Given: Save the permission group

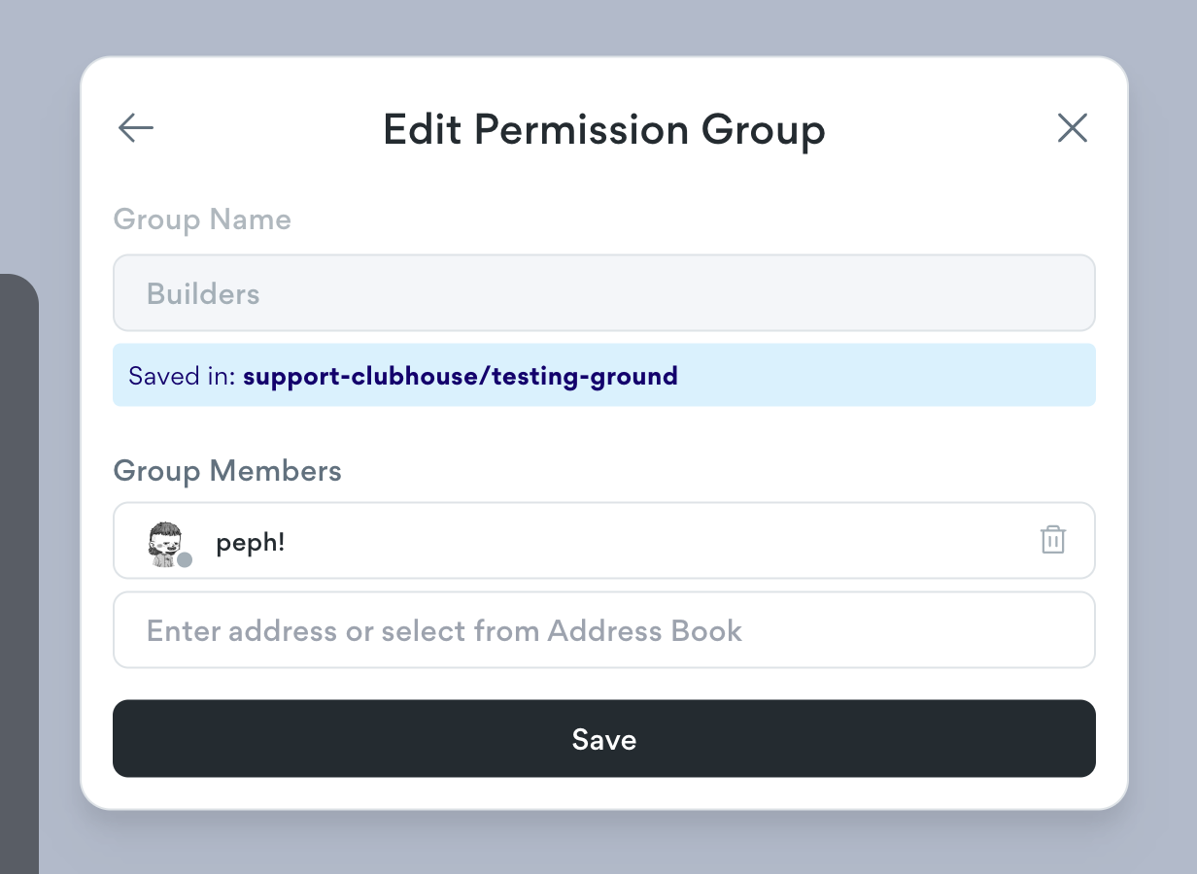Looking at the screenshot, I should [604, 739].
